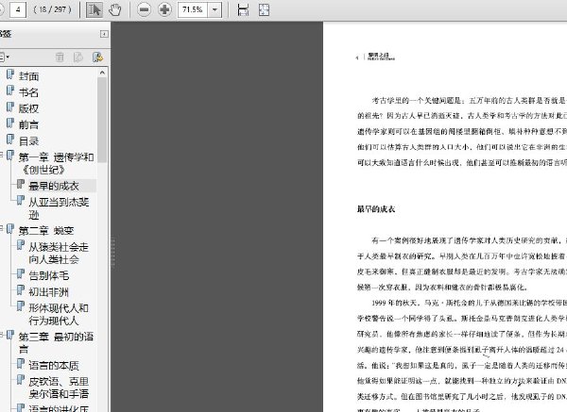
Task: Open 形体现代人和行为现代人 bookmark
Action: 59,314
